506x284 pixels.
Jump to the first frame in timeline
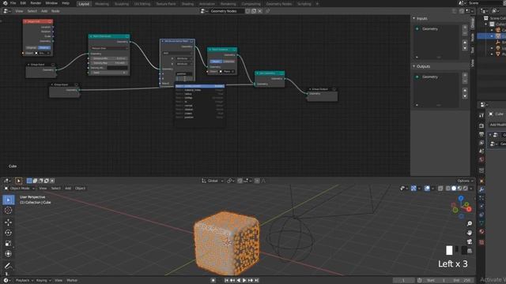point(227,281)
